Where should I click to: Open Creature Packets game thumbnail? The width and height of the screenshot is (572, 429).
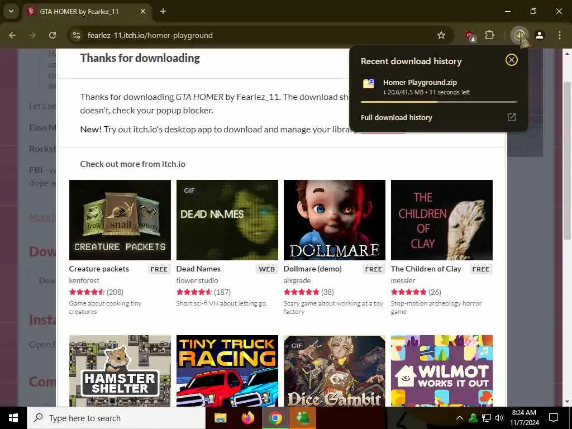click(120, 220)
